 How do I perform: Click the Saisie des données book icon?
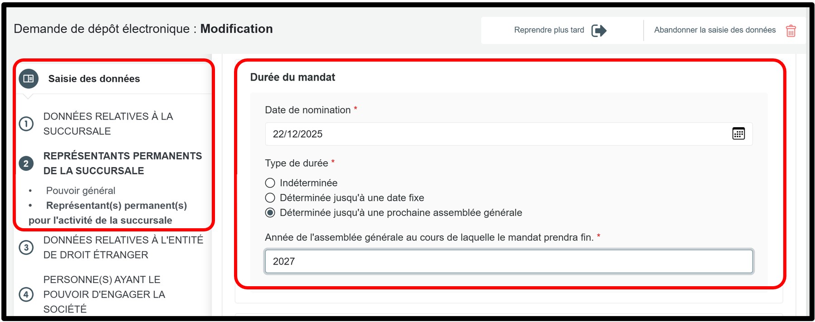[x=29, y=79]
